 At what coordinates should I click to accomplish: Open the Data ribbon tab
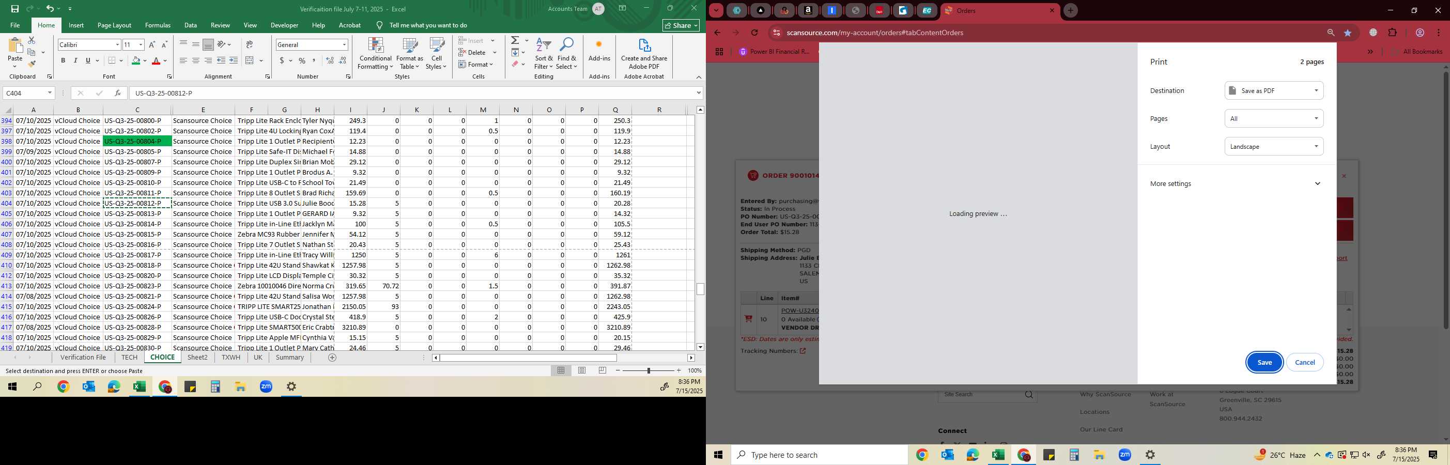point(191,25)
